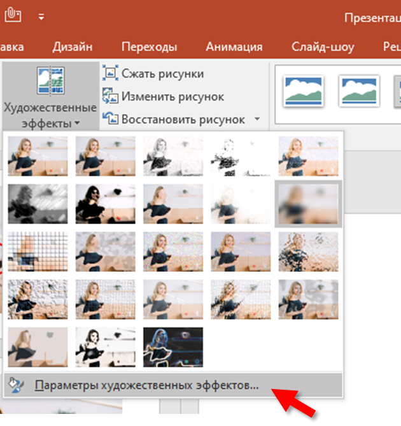
Task: Apply the washed-out white glow diffused thumbnail
Action: click(x=241, y=204)
